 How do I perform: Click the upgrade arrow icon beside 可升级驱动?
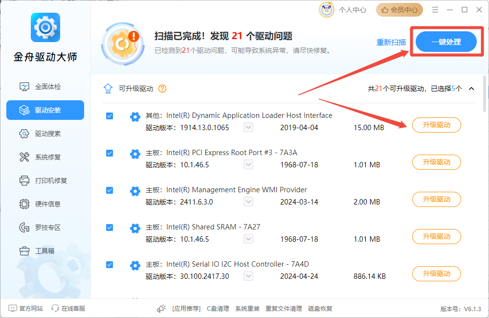click(x=108, y=89)
